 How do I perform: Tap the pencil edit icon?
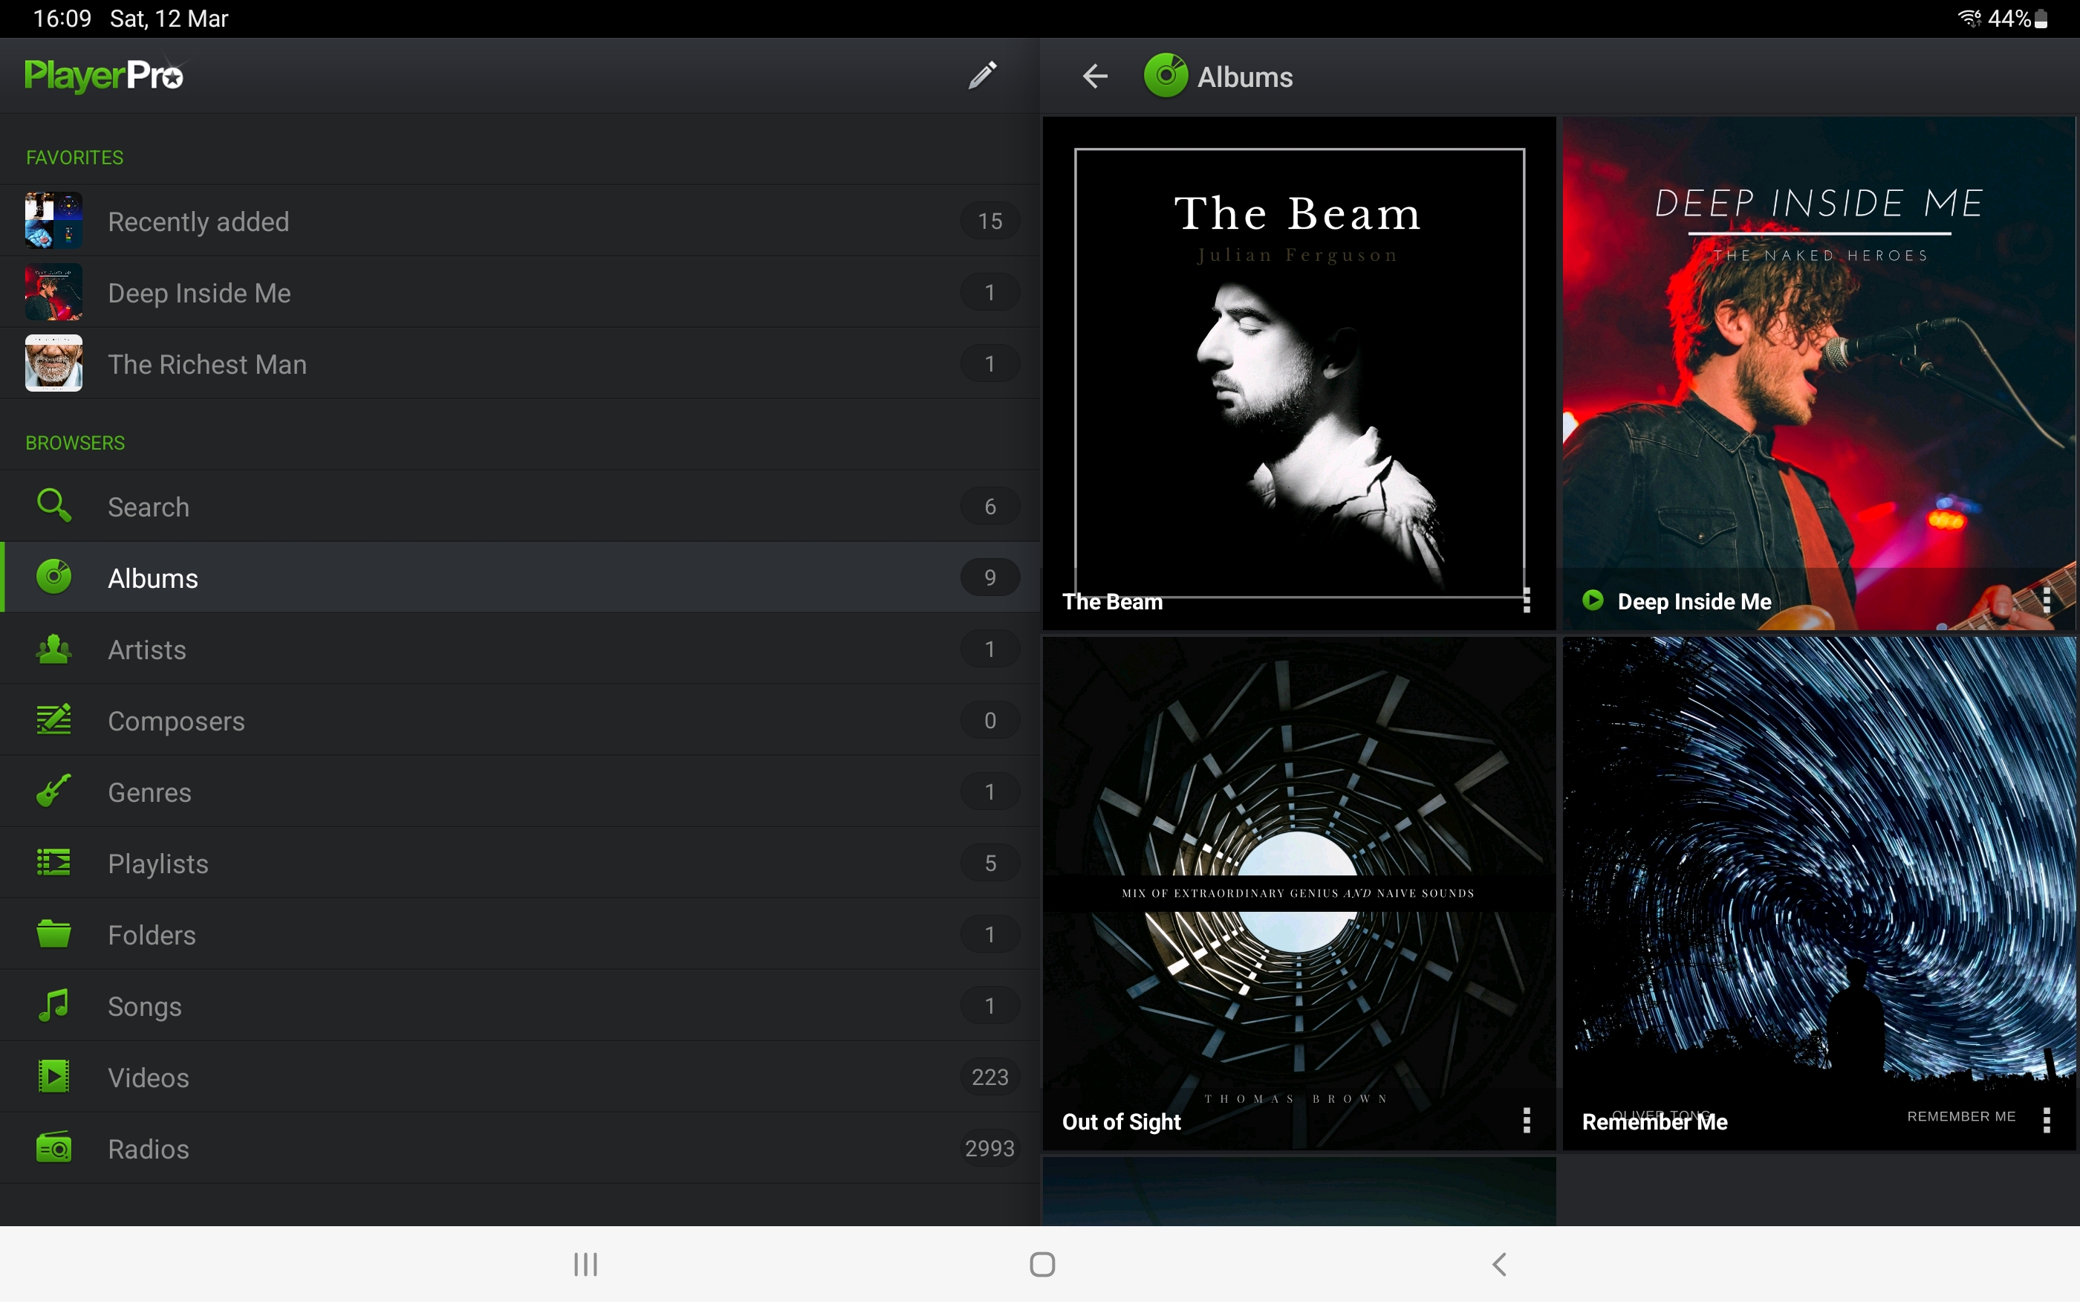pyautogui.click(x=982, y=75)
